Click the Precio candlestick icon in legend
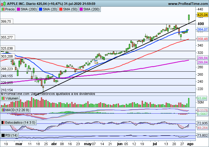This screenshot has width=209, height=147. (x=3, y=9)
